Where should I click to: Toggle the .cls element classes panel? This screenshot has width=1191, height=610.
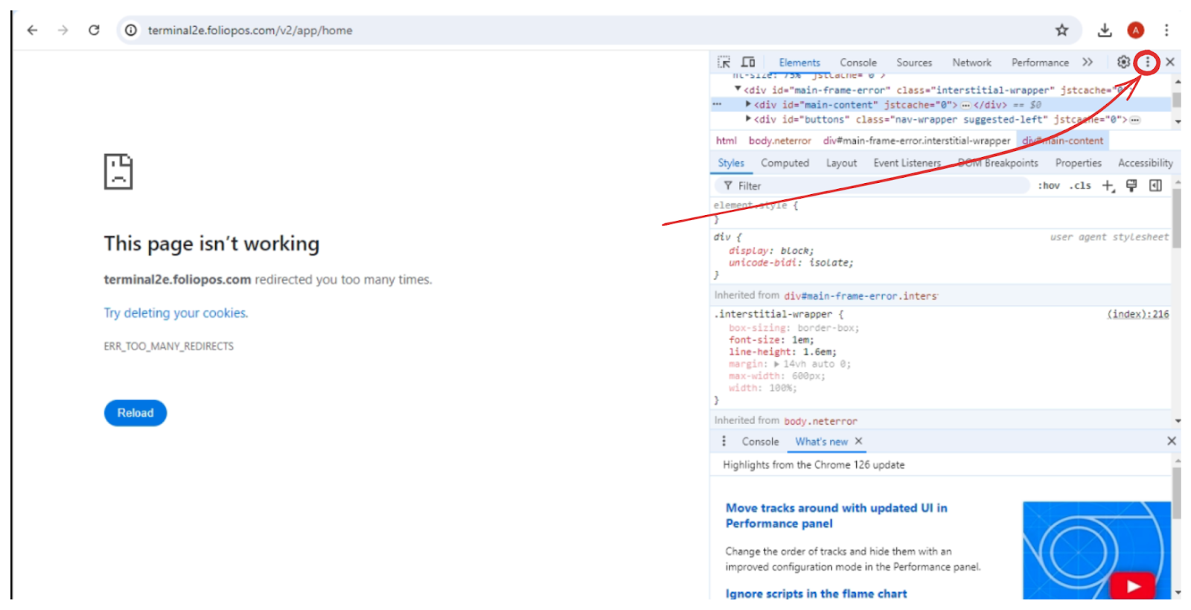pyautogui.click(x=1080, y=186)
